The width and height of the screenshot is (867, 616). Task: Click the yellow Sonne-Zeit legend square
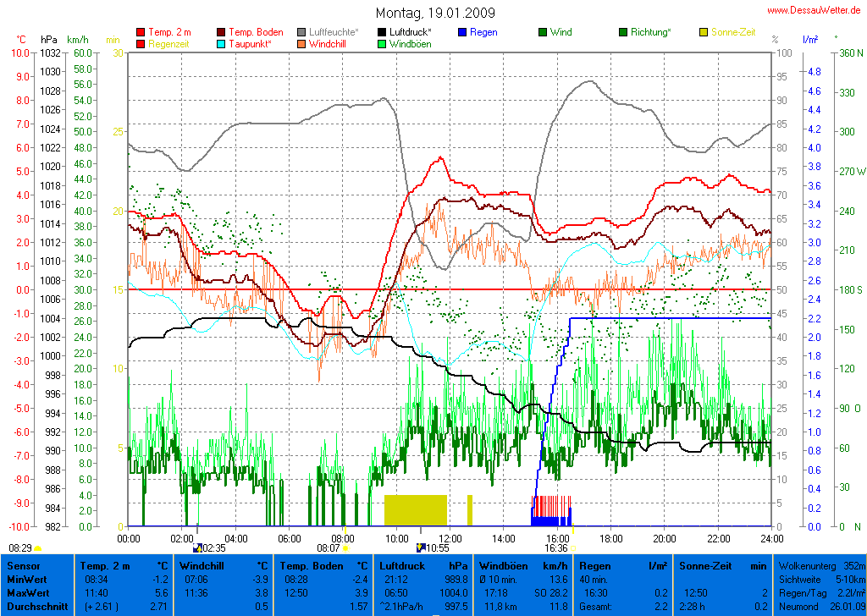tap(704, 33)
